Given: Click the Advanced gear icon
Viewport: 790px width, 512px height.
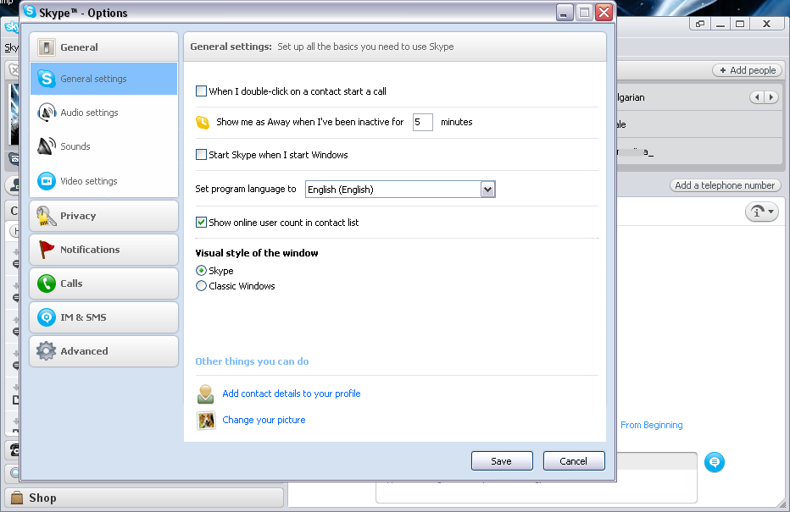Looking at the screenshot, I should [47, 351].
